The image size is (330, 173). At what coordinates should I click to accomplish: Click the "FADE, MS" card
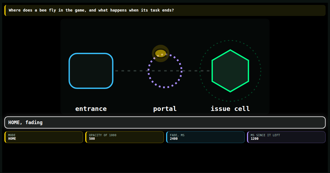click(x=205, y=137)
